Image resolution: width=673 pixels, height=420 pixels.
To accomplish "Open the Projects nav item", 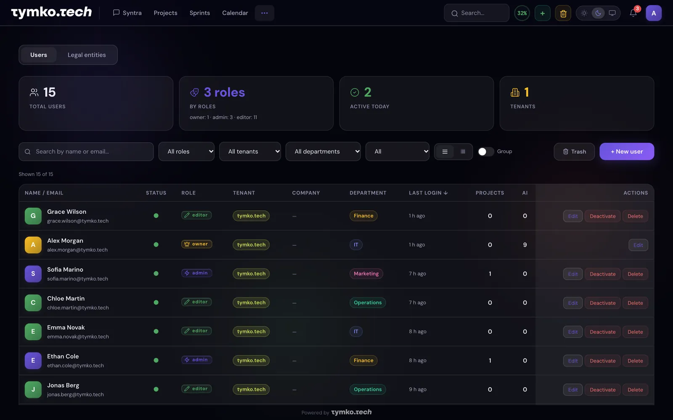I will coord(166,13).
